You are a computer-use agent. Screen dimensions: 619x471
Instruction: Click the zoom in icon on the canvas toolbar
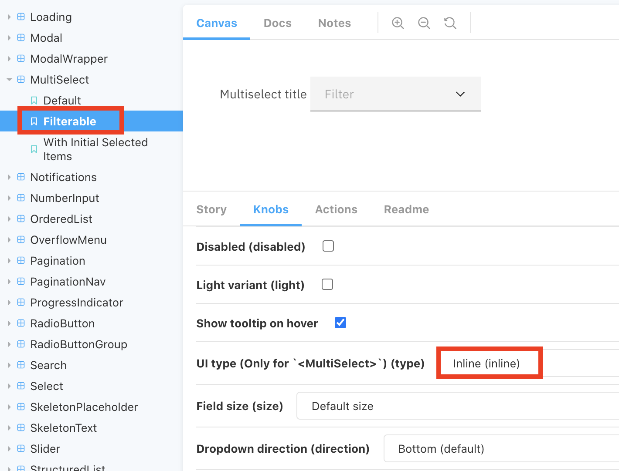coord(397,23)
